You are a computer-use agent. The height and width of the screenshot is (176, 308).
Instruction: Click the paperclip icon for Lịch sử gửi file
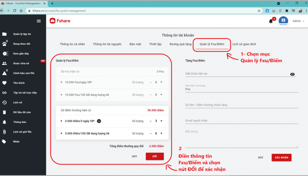5,132
